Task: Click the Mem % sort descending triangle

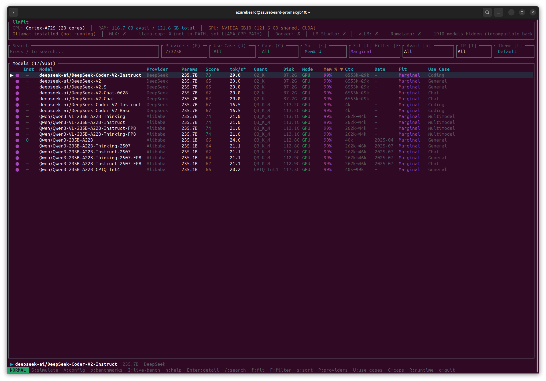Action: (341, 69)
